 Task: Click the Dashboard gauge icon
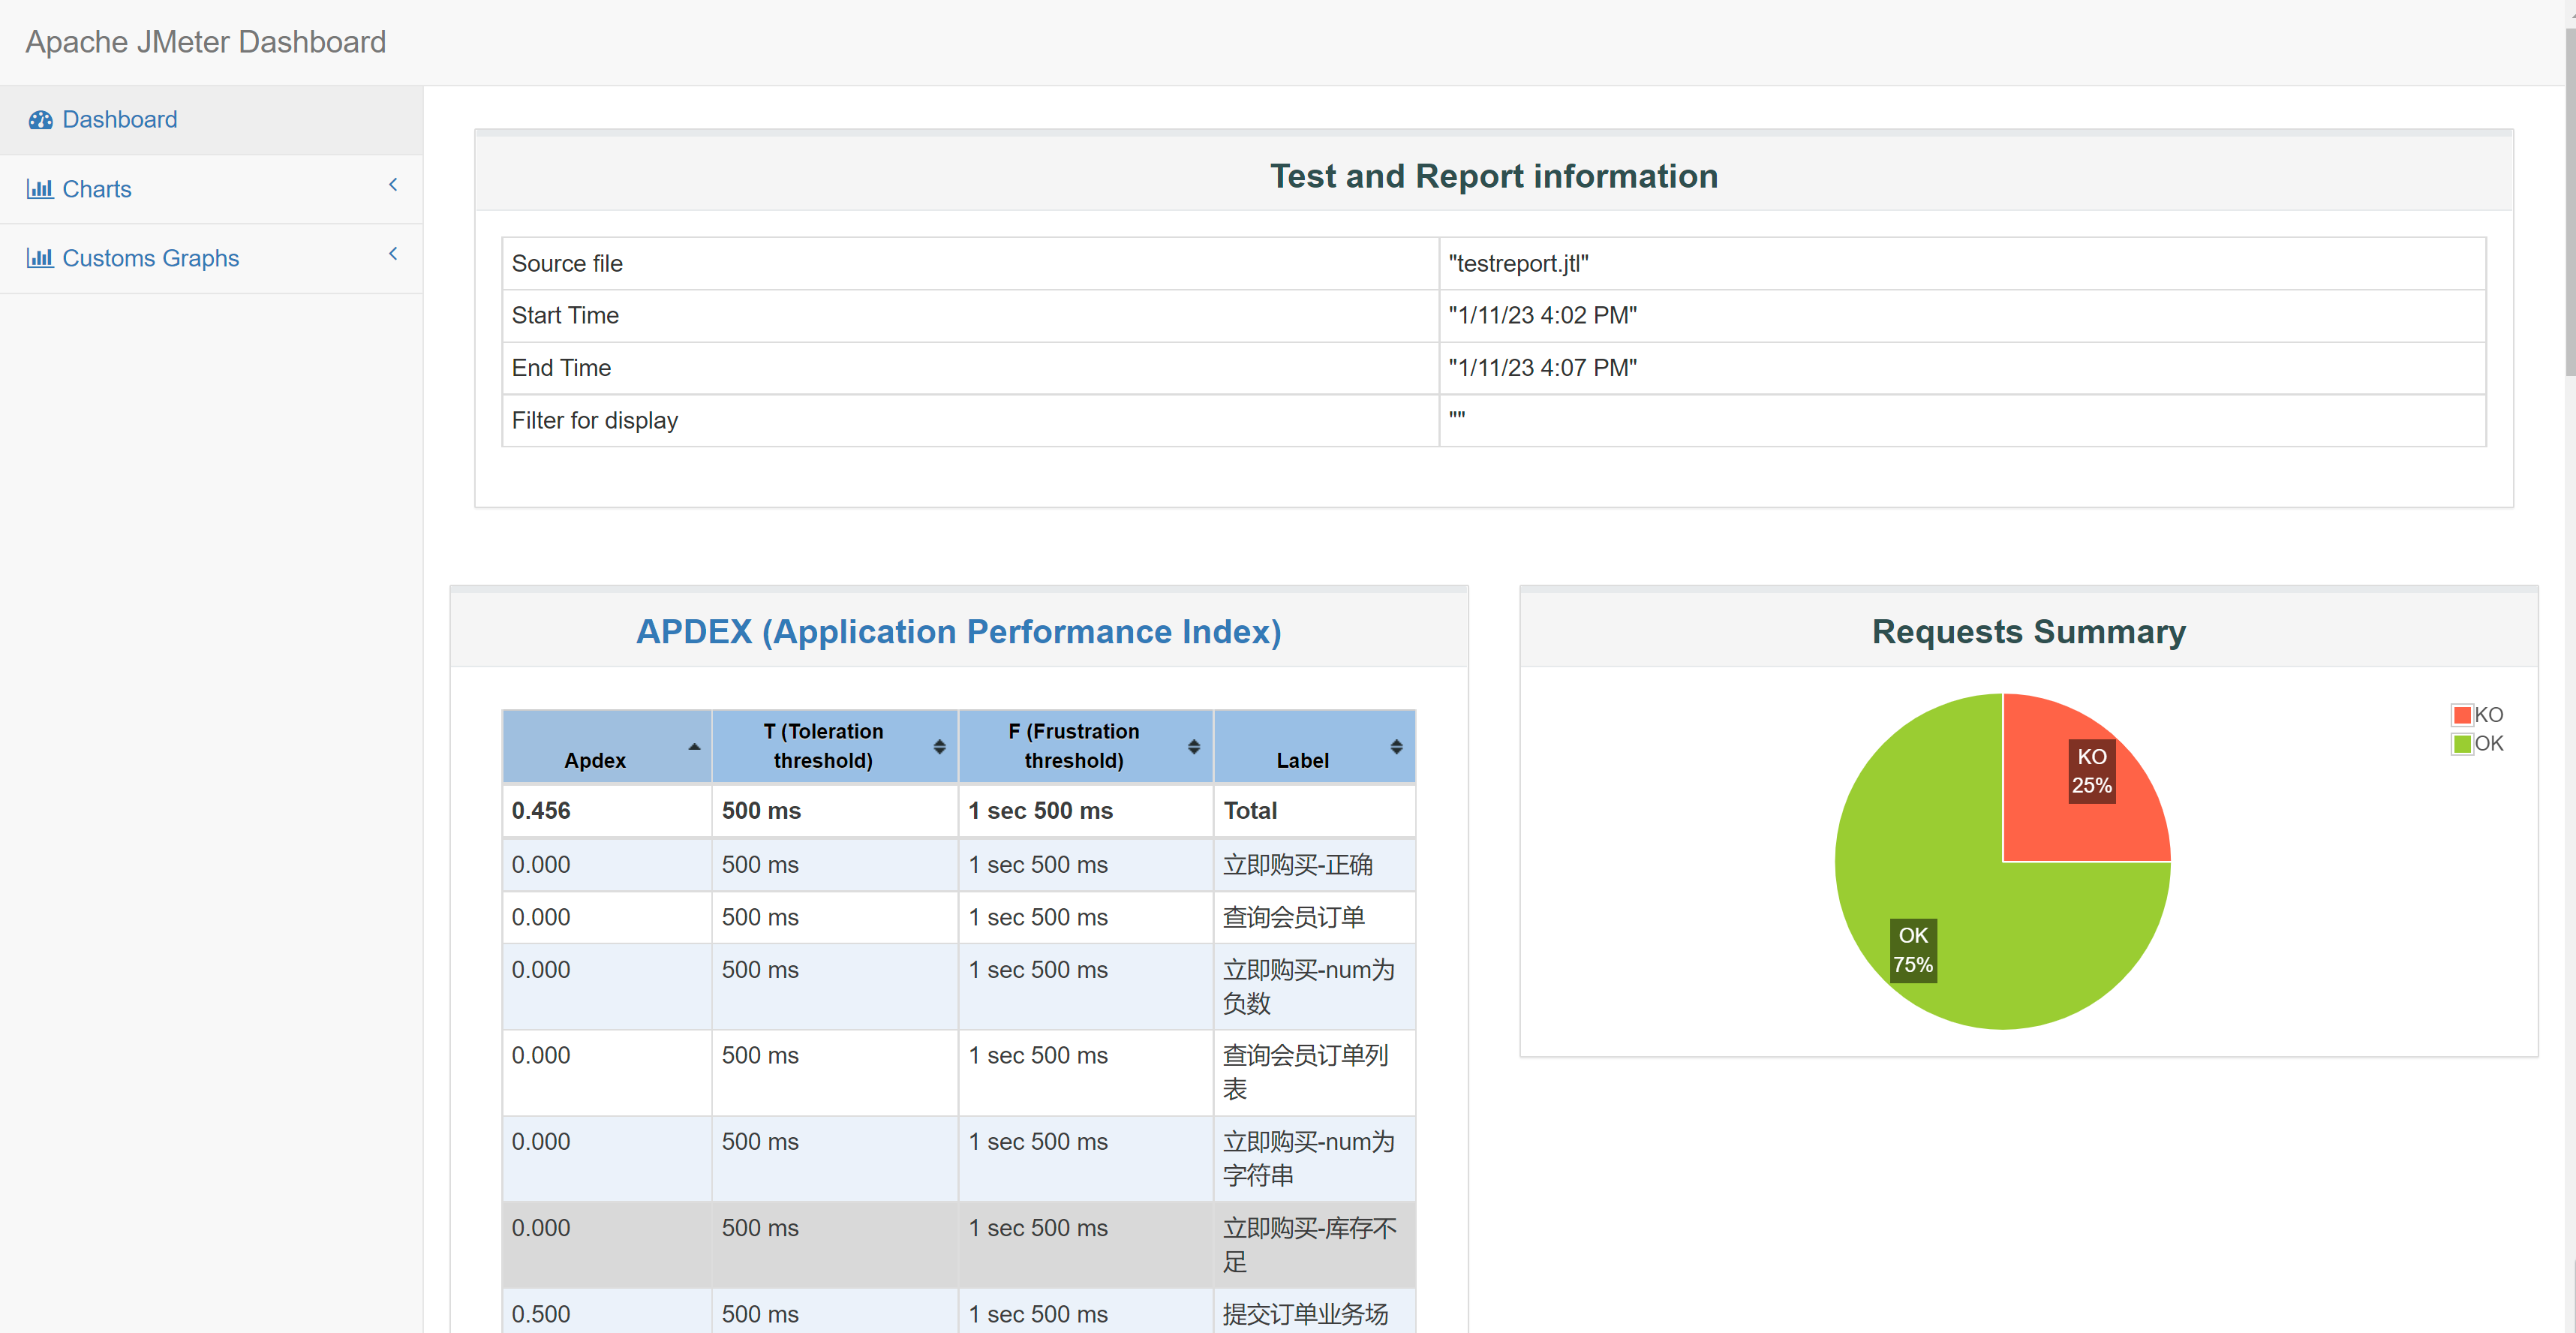(x=40, y=120)
